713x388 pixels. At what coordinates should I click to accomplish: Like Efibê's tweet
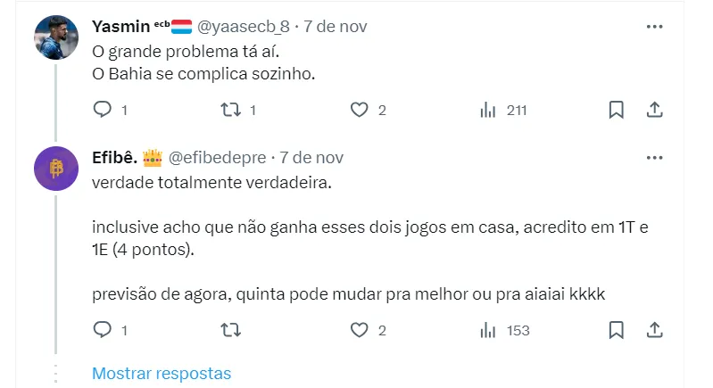coord(359,330)
